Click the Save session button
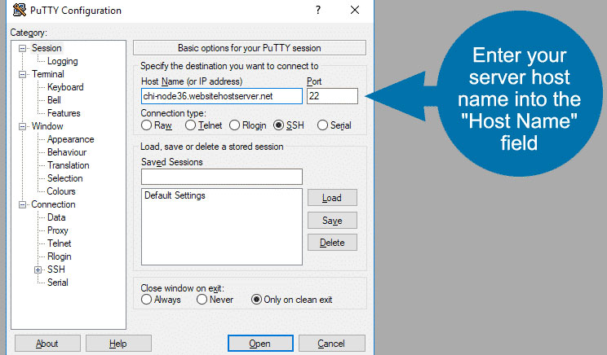607x355 pixels. (x=332, y=220)
